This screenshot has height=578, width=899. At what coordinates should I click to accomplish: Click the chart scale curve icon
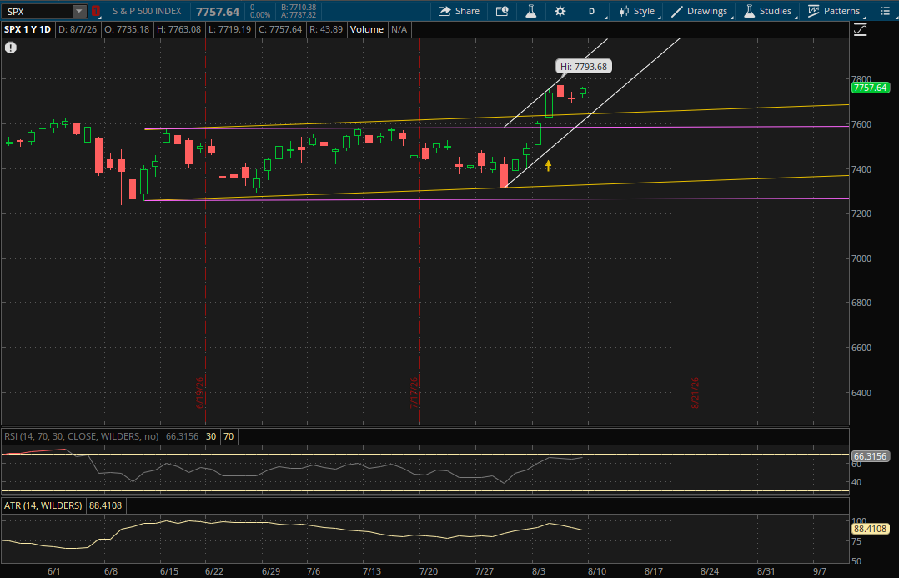860,30
